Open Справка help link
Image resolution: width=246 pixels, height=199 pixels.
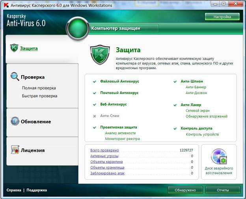[x=14, y=190]
